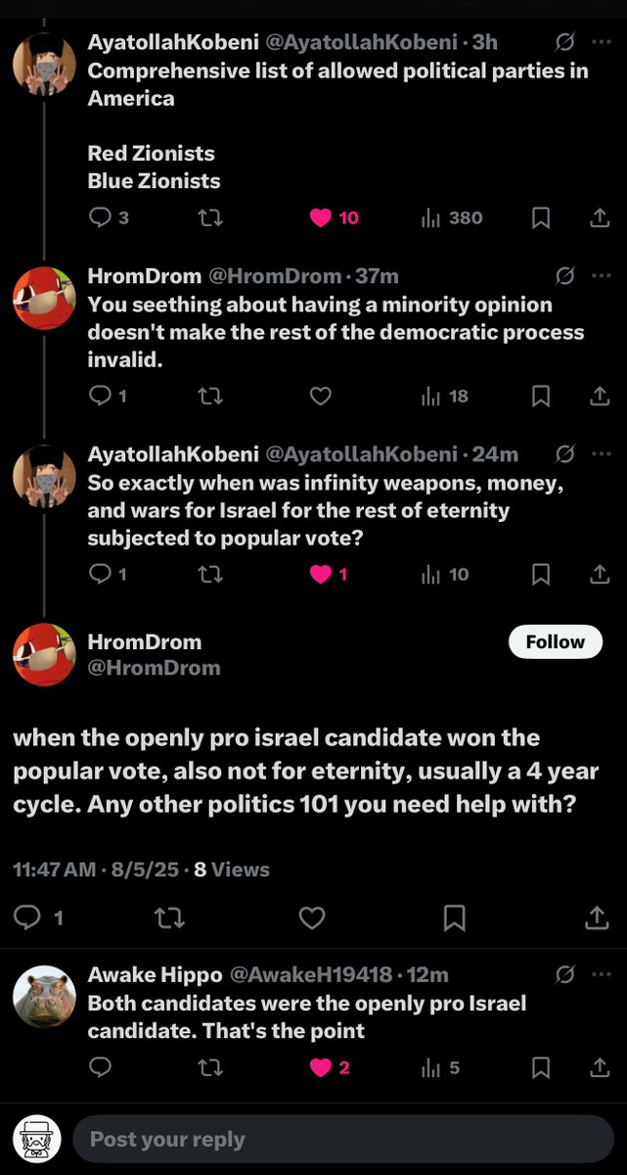This screenshot has width=627, height=1175.
Task: Like the main HromDrom post
Action: pos(311,917)
